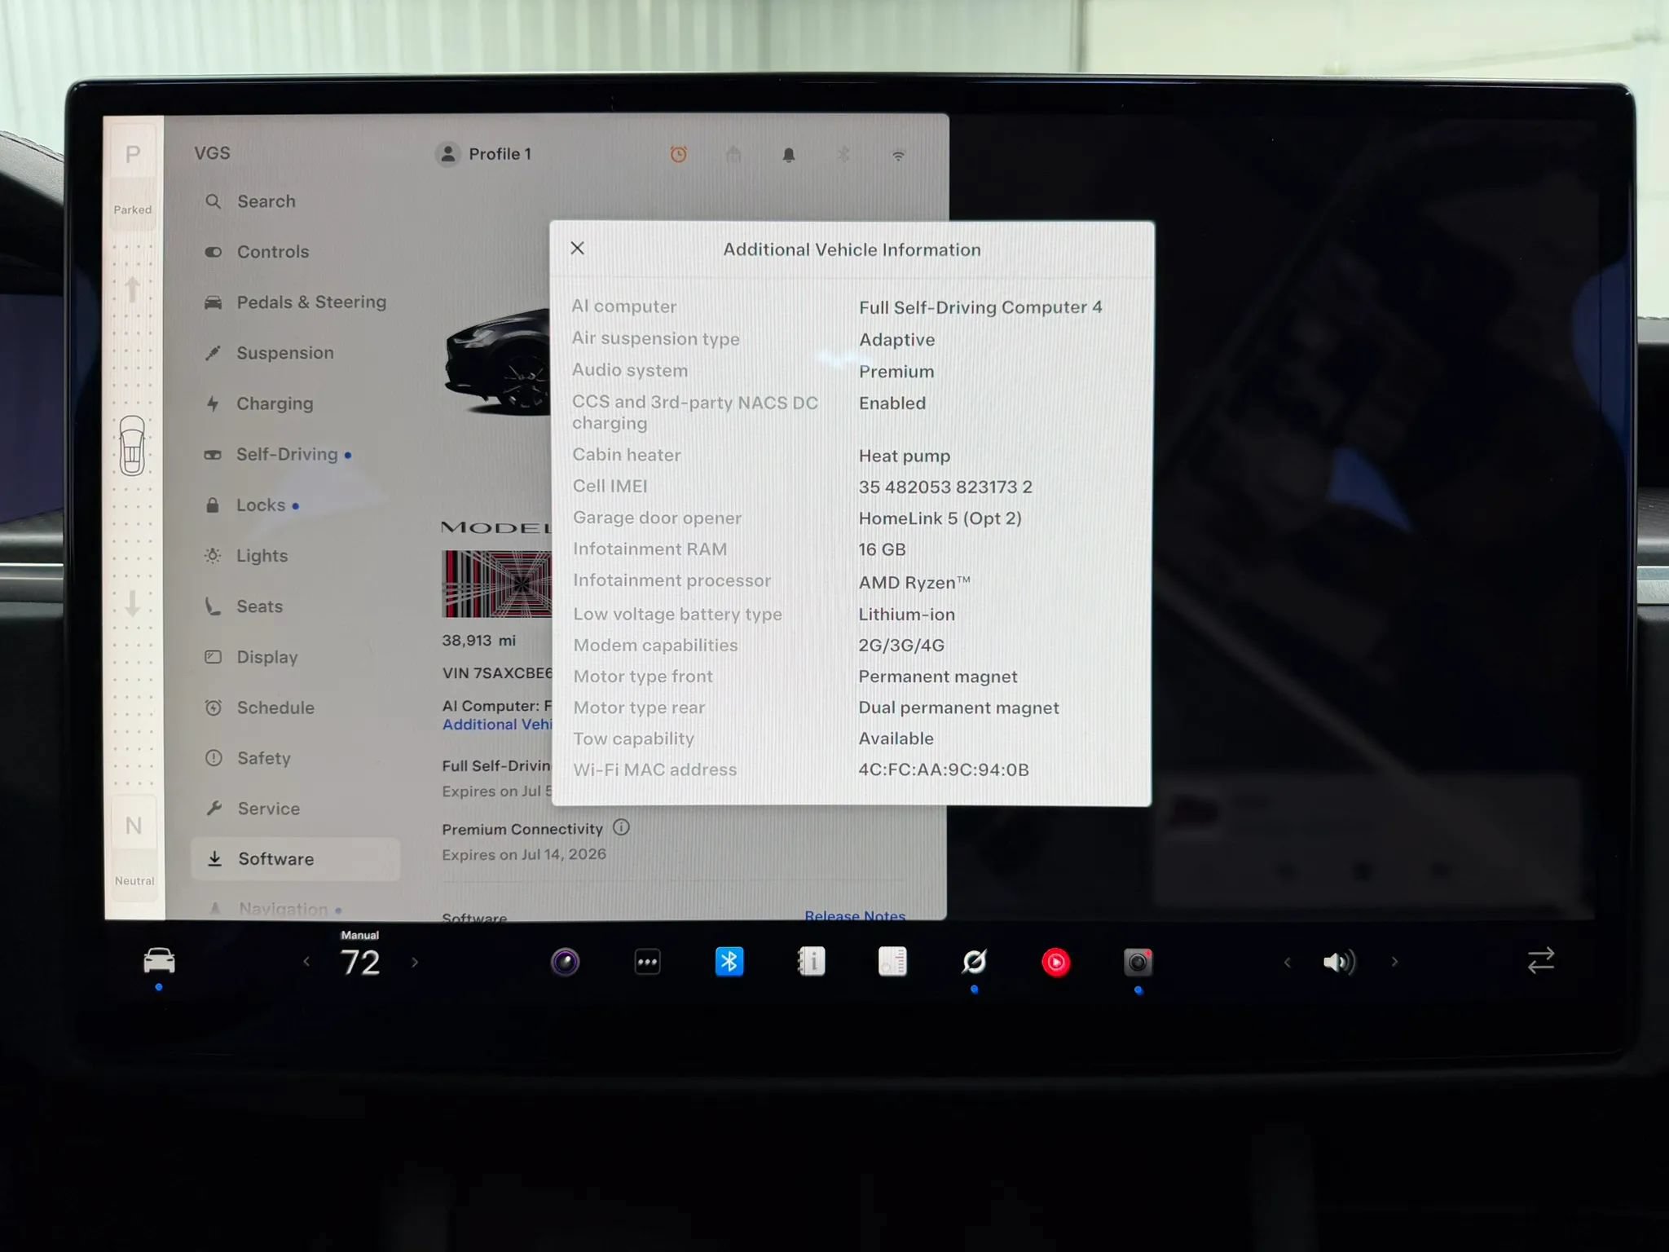The width and height of the screenshot is (1669, 1252).
Task: Go to Suspension settings
Action: coord(269,353)
